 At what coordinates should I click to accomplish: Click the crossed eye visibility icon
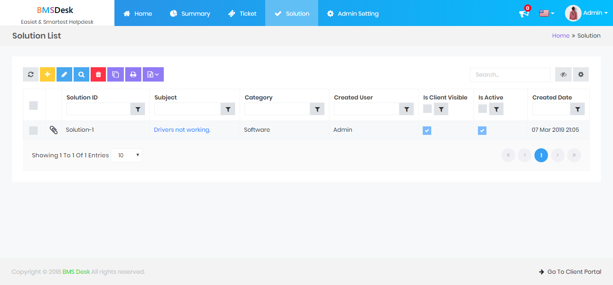coord(563,74)
